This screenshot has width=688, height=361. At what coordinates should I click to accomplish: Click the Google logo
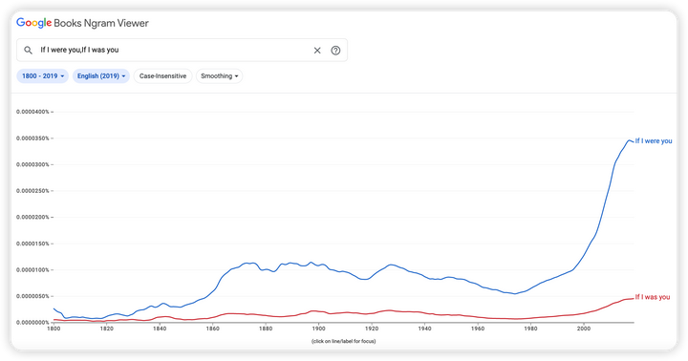pyautogui.click(x=33, y=23)
